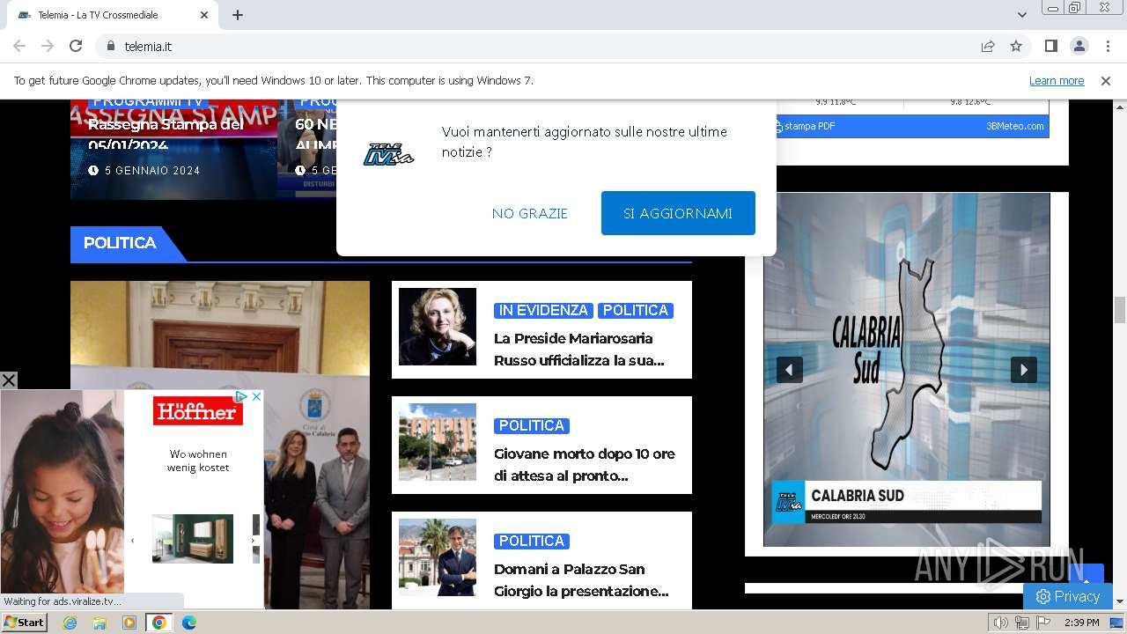Open a new browser tab
This screenshot has width=1127, height=634.
coord(238,15)
